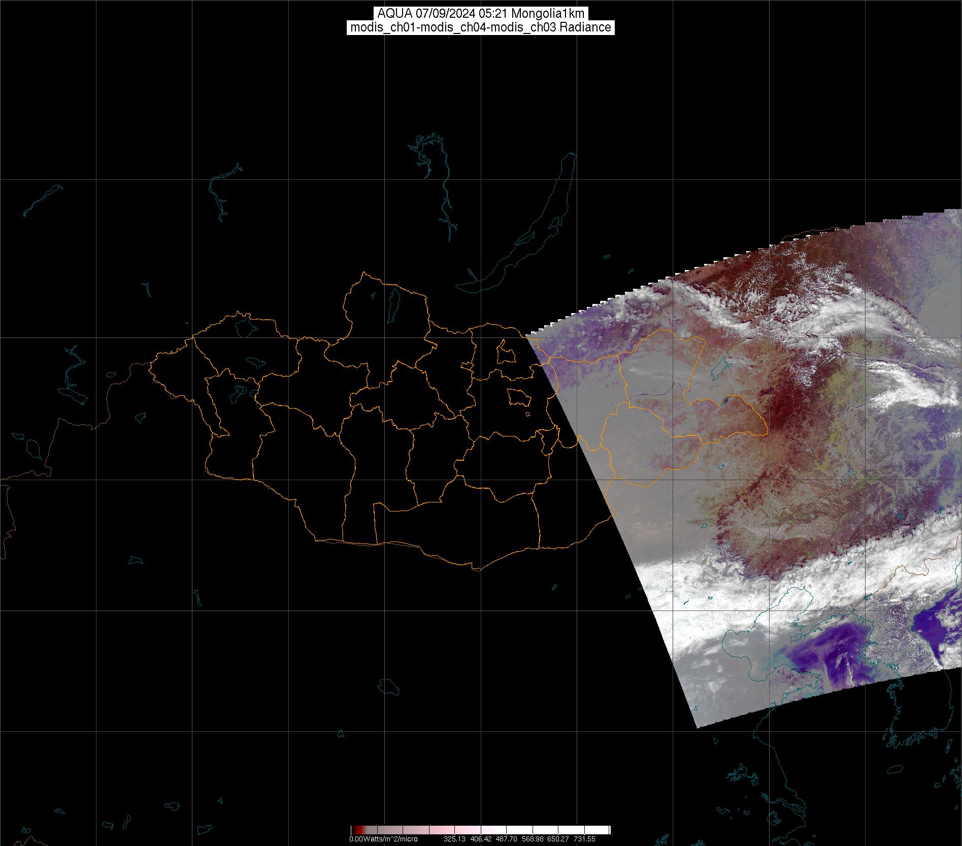Click the 568.98 color bar value

pyautogui.click(x=532, y=839)
